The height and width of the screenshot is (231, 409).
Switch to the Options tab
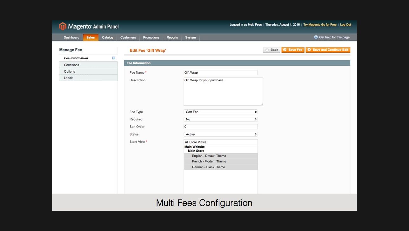pyautogui.click(x=70, y=71)
